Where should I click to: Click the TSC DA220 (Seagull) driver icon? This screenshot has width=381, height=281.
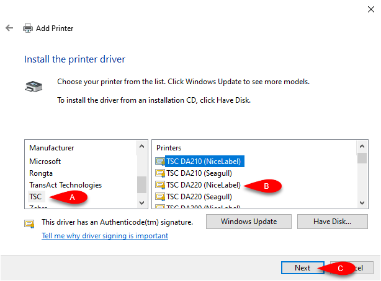(160, 197)
